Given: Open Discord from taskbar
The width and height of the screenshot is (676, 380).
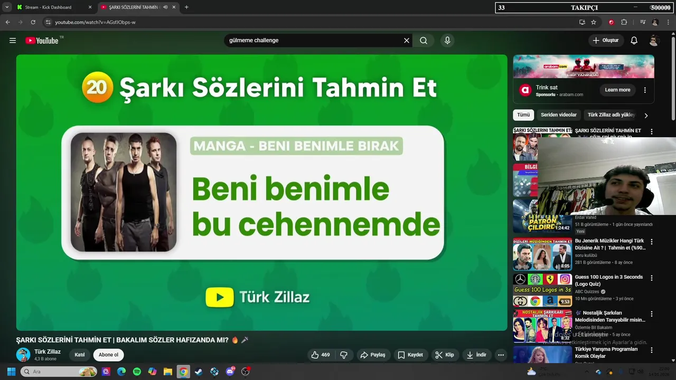Looking at the screenshot, I should (230, 372).
